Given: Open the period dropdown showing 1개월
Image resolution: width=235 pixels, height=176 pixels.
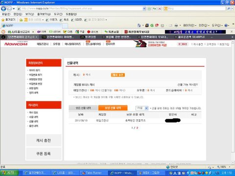Looking at the screenshot, I should [x=142, y=108].
